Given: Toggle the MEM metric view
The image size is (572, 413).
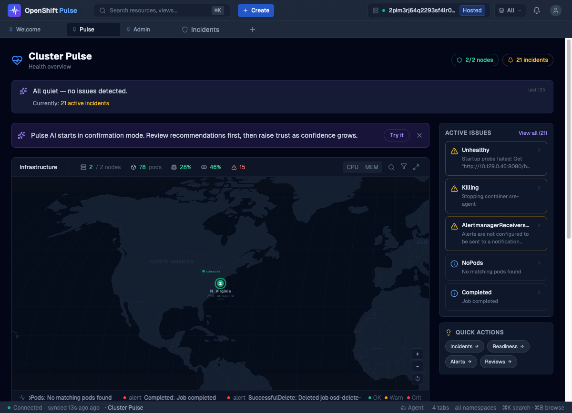Looking at the screenshot, I should (x=372, y=167).
